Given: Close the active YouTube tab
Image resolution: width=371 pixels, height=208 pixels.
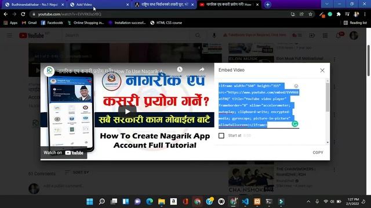Looking at the screenshot, I should pyautogui.click(x=257, y=5).
